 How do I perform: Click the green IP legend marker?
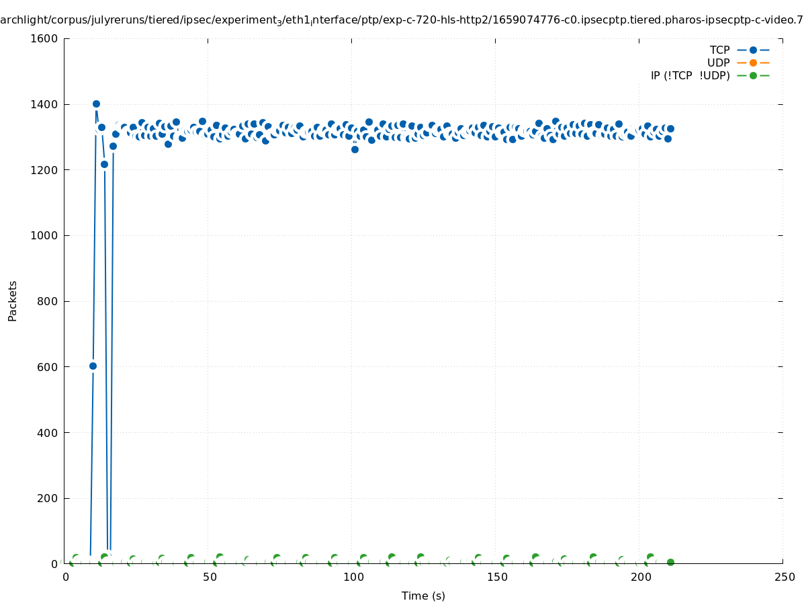753,75
